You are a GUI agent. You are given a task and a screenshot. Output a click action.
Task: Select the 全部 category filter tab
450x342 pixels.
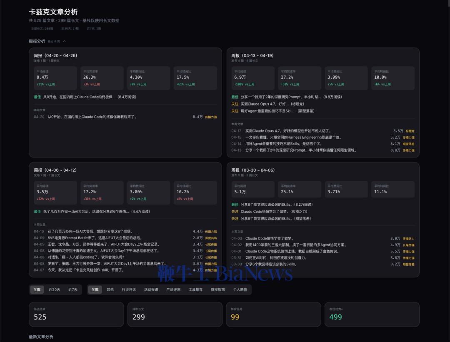(95, 290)
